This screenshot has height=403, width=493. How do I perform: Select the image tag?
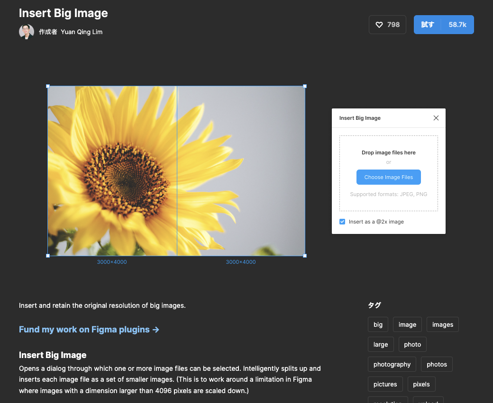coord(407,324)
